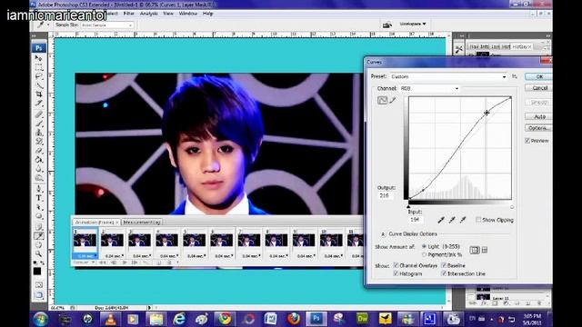Select the Zoom tool in toolbox

38,254
